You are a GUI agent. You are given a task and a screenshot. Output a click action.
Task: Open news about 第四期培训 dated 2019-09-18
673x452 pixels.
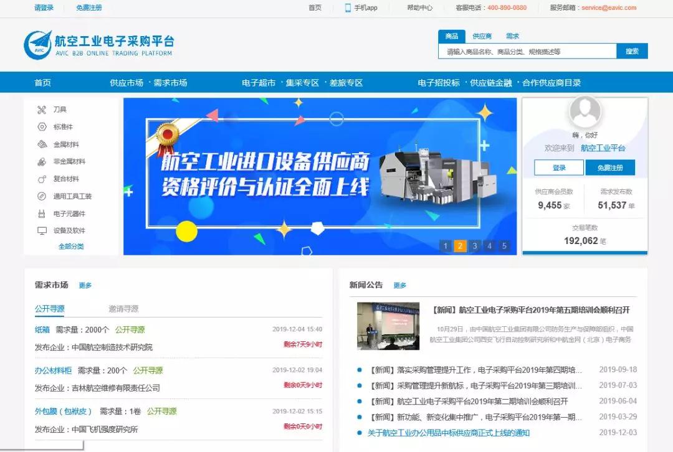pyautogui.click(x=477, y=370)
